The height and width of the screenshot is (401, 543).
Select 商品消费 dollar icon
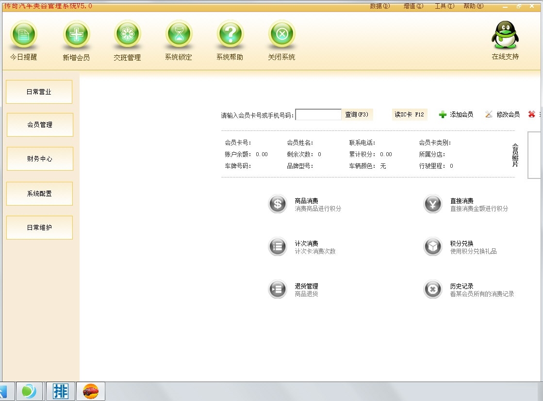pos(278,204)
